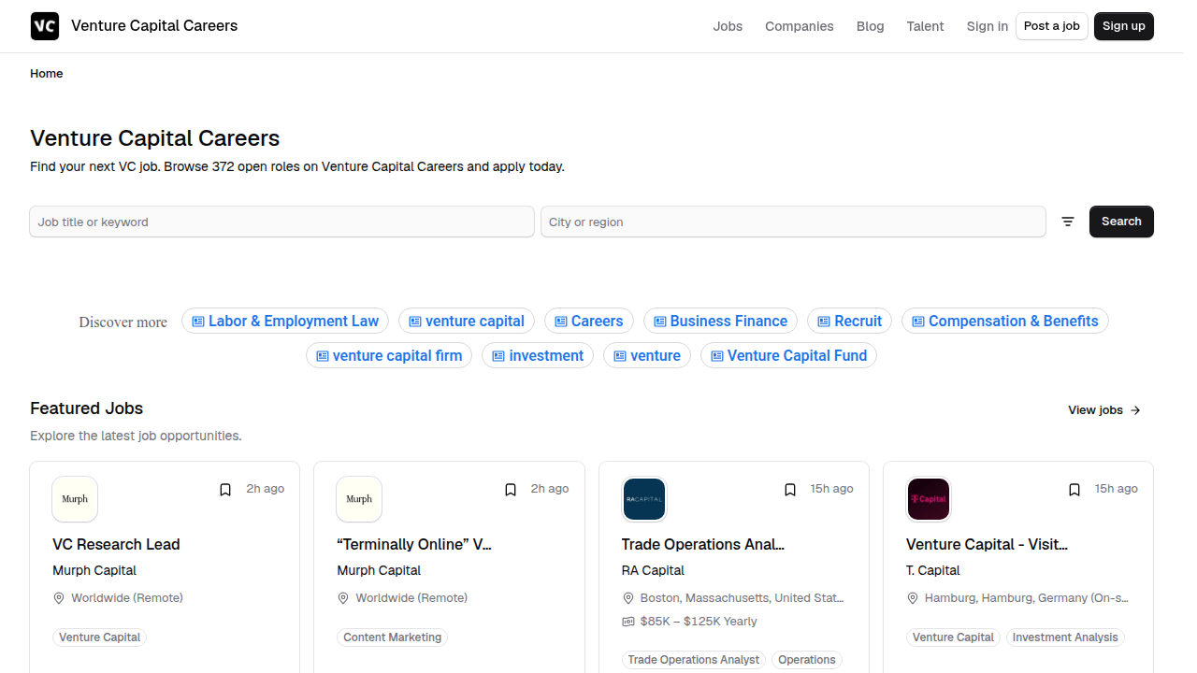This screenshot has height=673, width=1197.
Task: Click the $85K – $125K Yearly salary text
Action: [699, 622]
